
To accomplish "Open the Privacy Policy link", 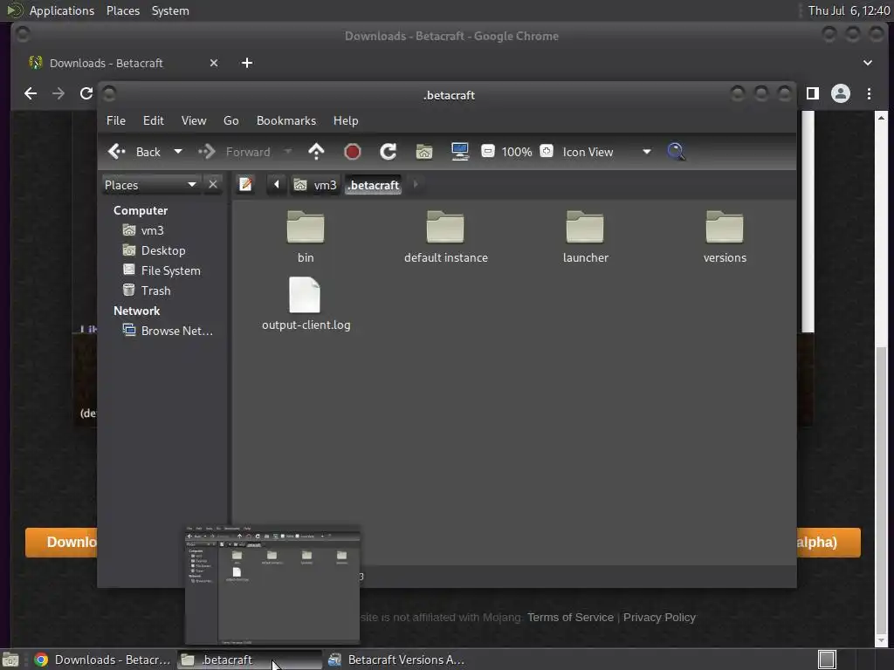I will pyautogui.click(x=659, y=617).
